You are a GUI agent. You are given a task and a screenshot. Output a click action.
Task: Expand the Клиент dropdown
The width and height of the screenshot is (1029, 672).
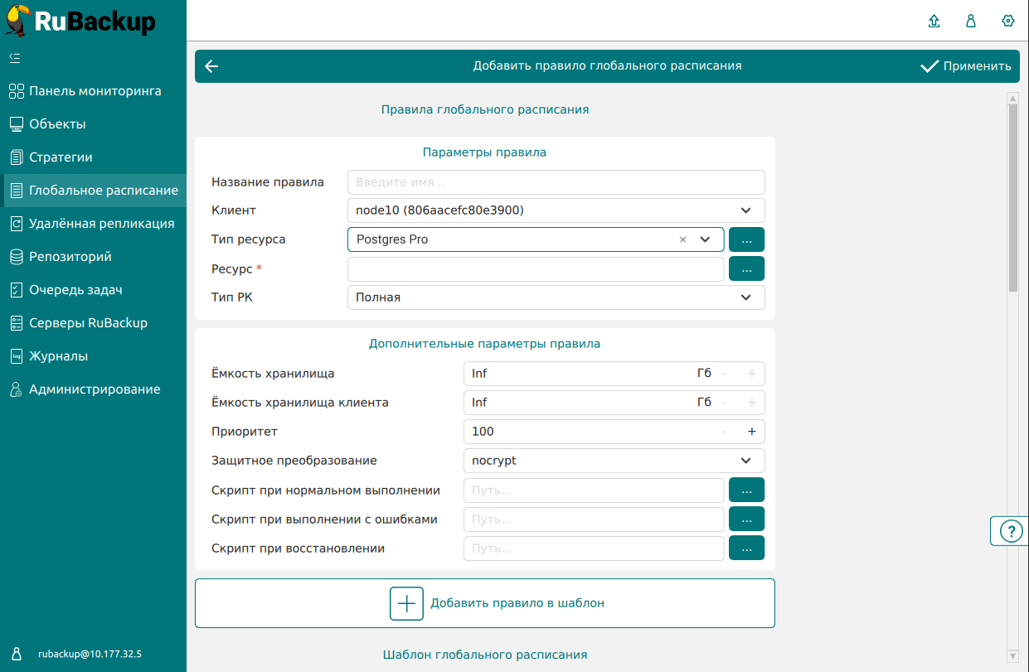[x=745, y=210]
